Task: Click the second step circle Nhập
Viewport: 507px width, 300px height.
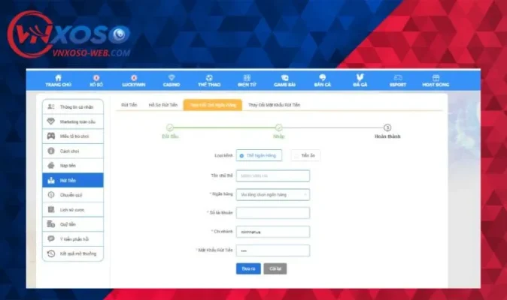Action: tap(279, 127)
